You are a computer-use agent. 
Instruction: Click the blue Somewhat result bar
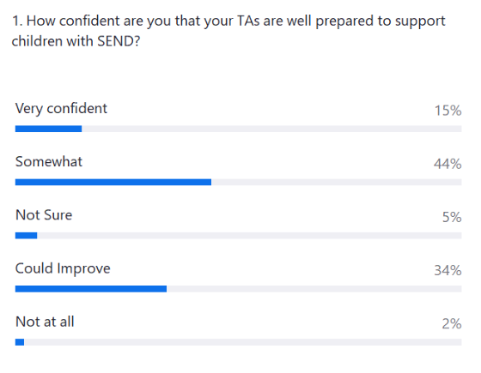click(x=113, y=182)
